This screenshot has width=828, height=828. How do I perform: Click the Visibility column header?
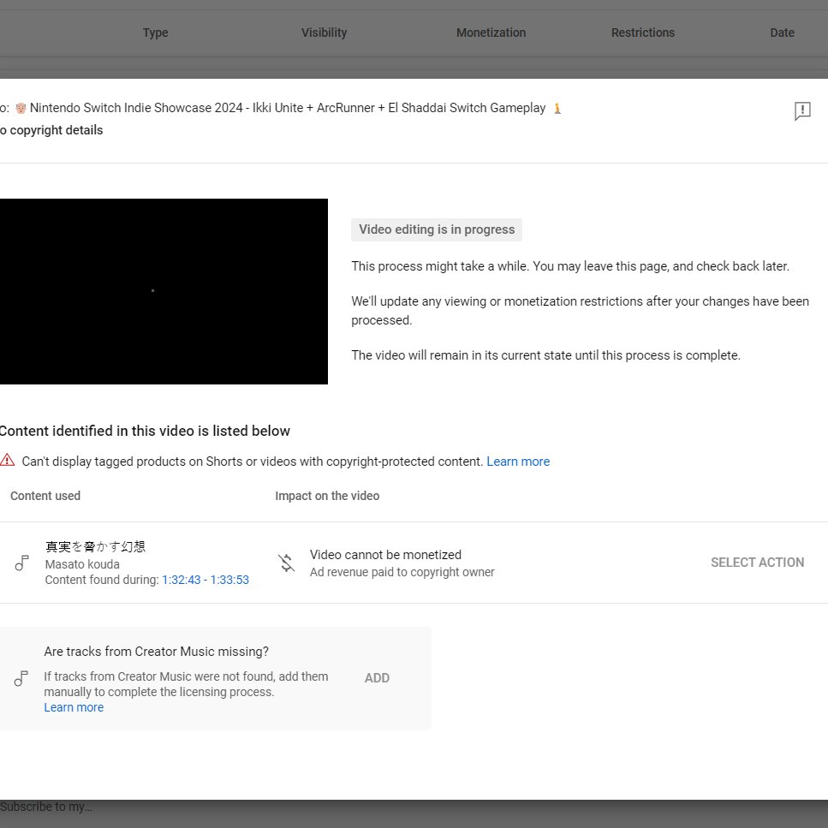(x=325, y=33)
